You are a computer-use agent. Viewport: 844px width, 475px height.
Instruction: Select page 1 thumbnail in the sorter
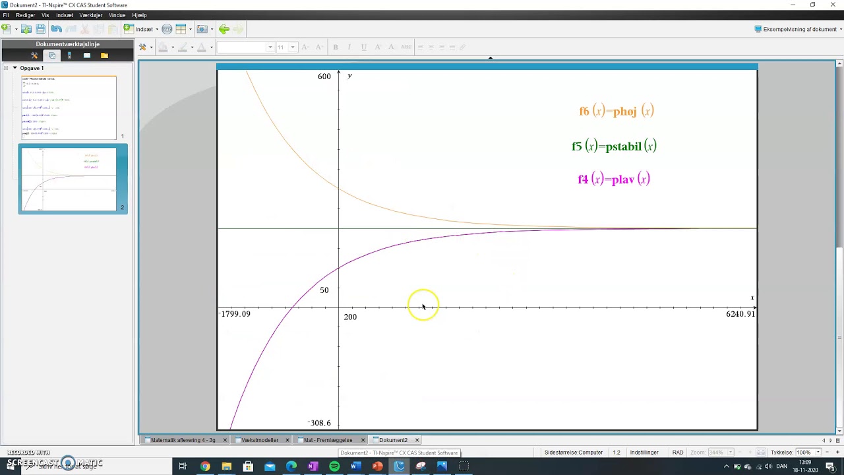pos(69,108)
